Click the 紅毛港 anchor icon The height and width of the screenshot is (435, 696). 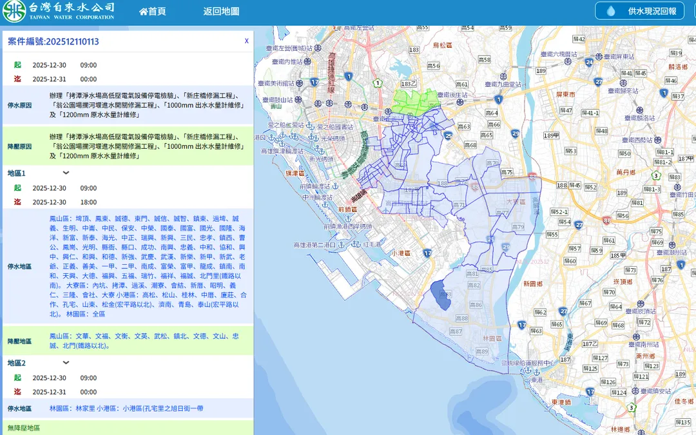coord(356,244)
